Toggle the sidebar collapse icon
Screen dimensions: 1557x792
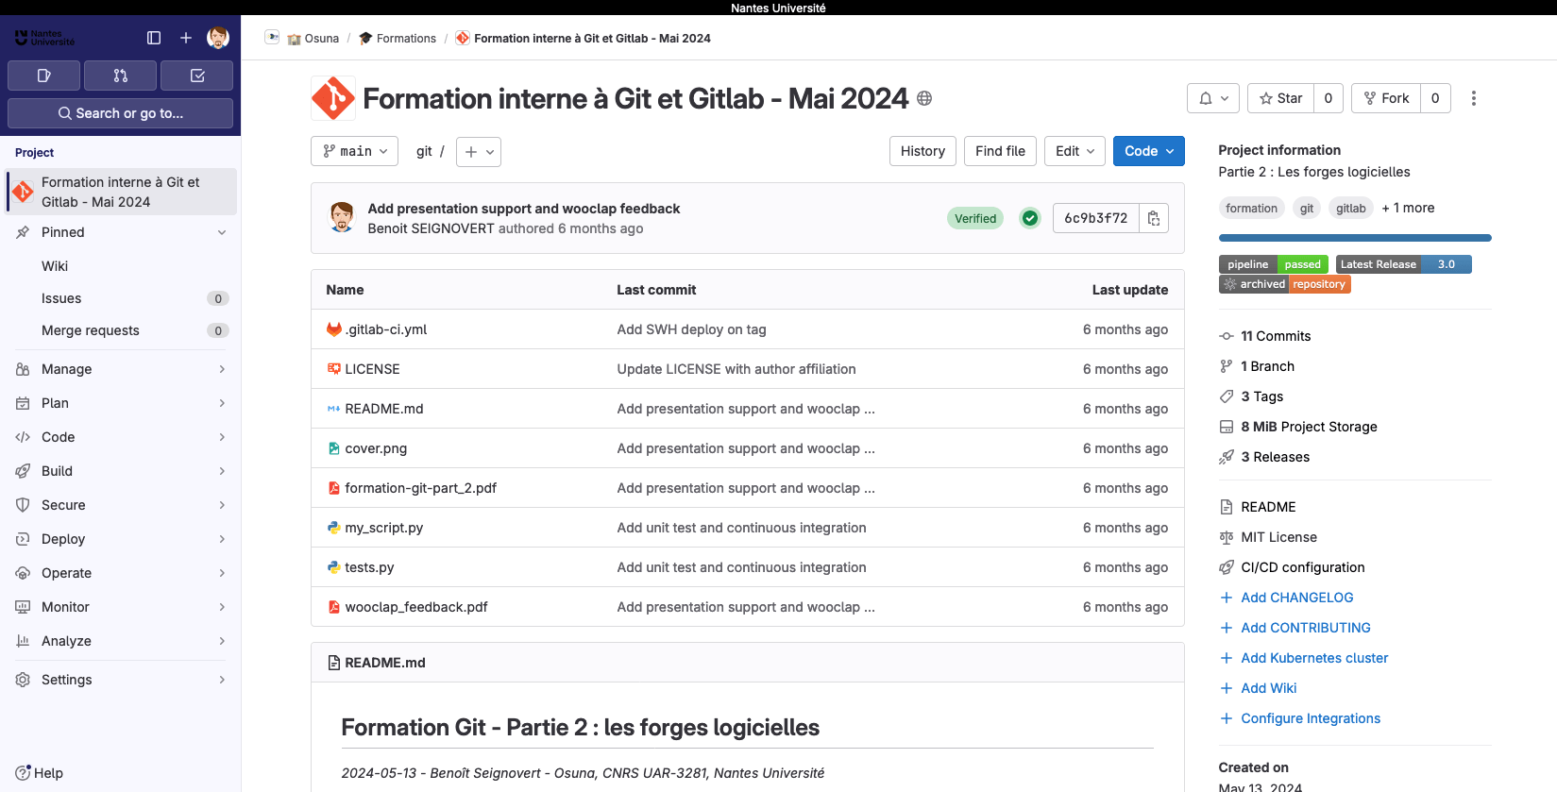[154, 38]
